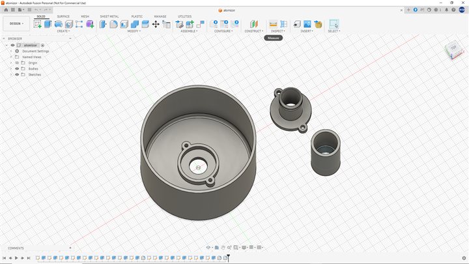Screen dimensions: 469x264
Task: Click the Home icon in the top bar
Action: [6, 10]
